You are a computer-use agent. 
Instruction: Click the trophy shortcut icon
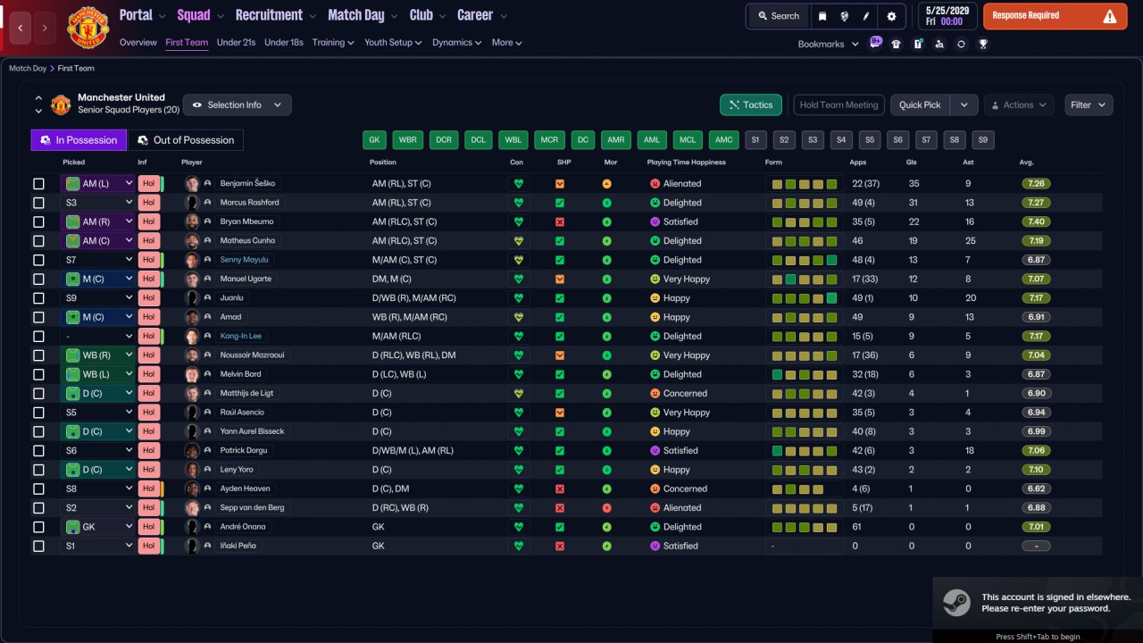point(982,44)
